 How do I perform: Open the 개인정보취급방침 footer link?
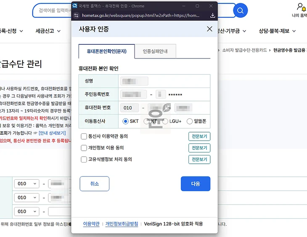pyautogui.click(x=122, y=224)
